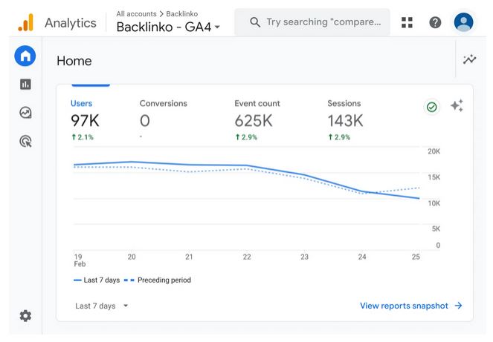Screen dimensions: 493x342
Task: Click the Last 7 days legend entry
Action: tap(97, 280)
